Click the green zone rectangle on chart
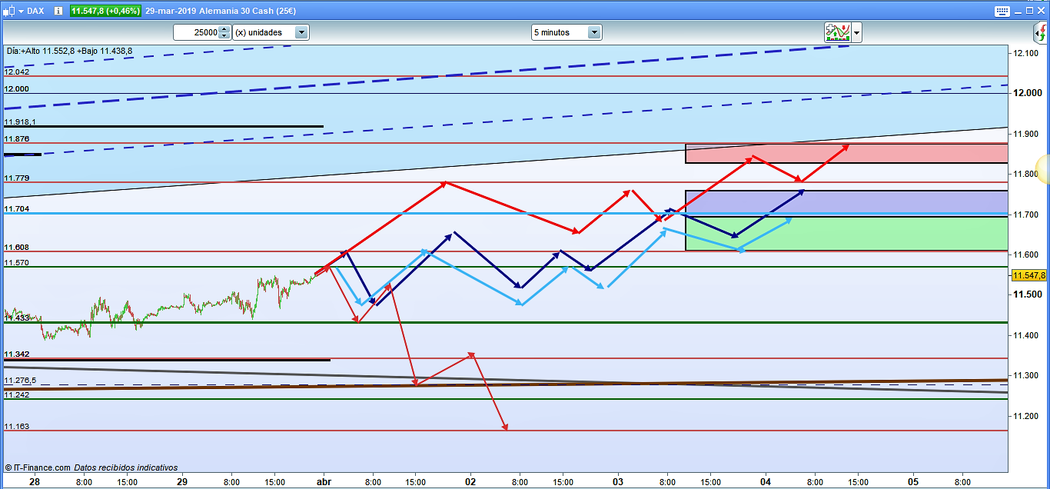The image size is (1050, 489). [846, 234]
